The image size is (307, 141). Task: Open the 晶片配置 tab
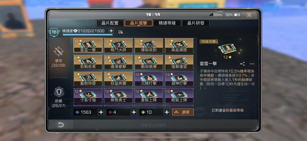click(x=110, y=23)
